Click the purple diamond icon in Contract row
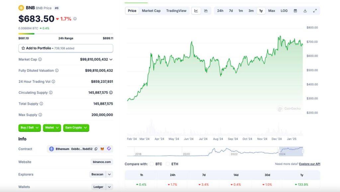Viewport: 340px width, 192px height. (x=109, y=148)
